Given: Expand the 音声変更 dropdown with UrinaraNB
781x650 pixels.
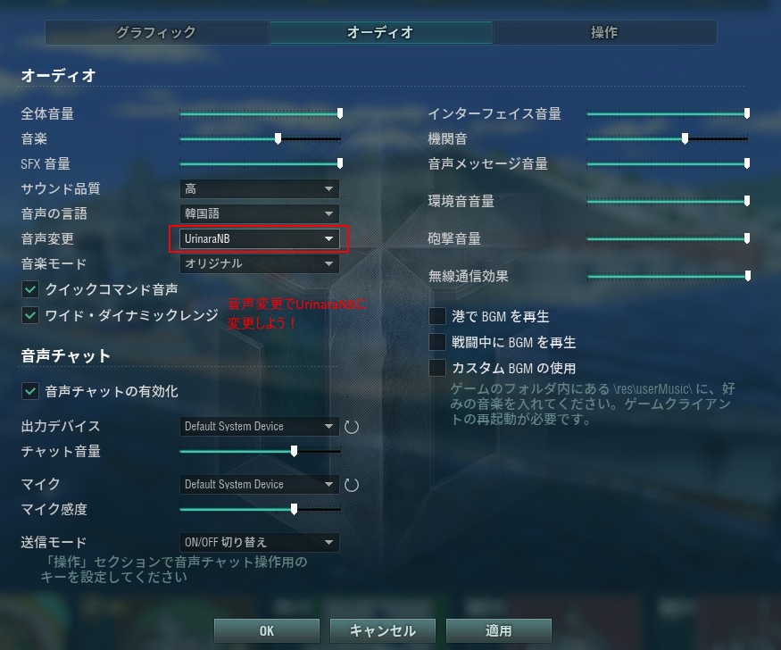Looking at the screenshot, I should [x=260, y=238].
